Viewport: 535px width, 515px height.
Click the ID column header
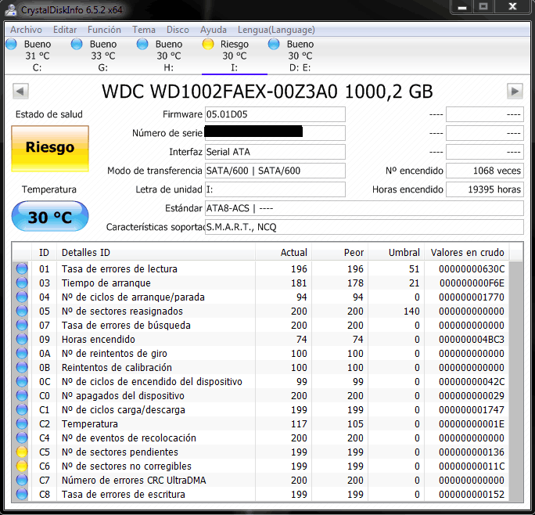(44, 252)
